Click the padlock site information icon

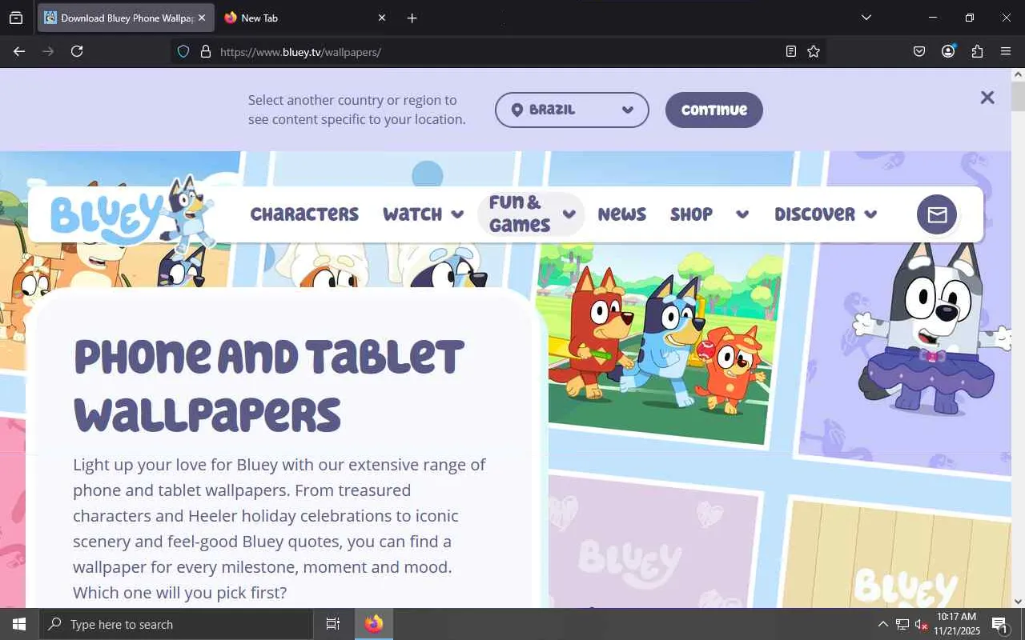[205, 51]
